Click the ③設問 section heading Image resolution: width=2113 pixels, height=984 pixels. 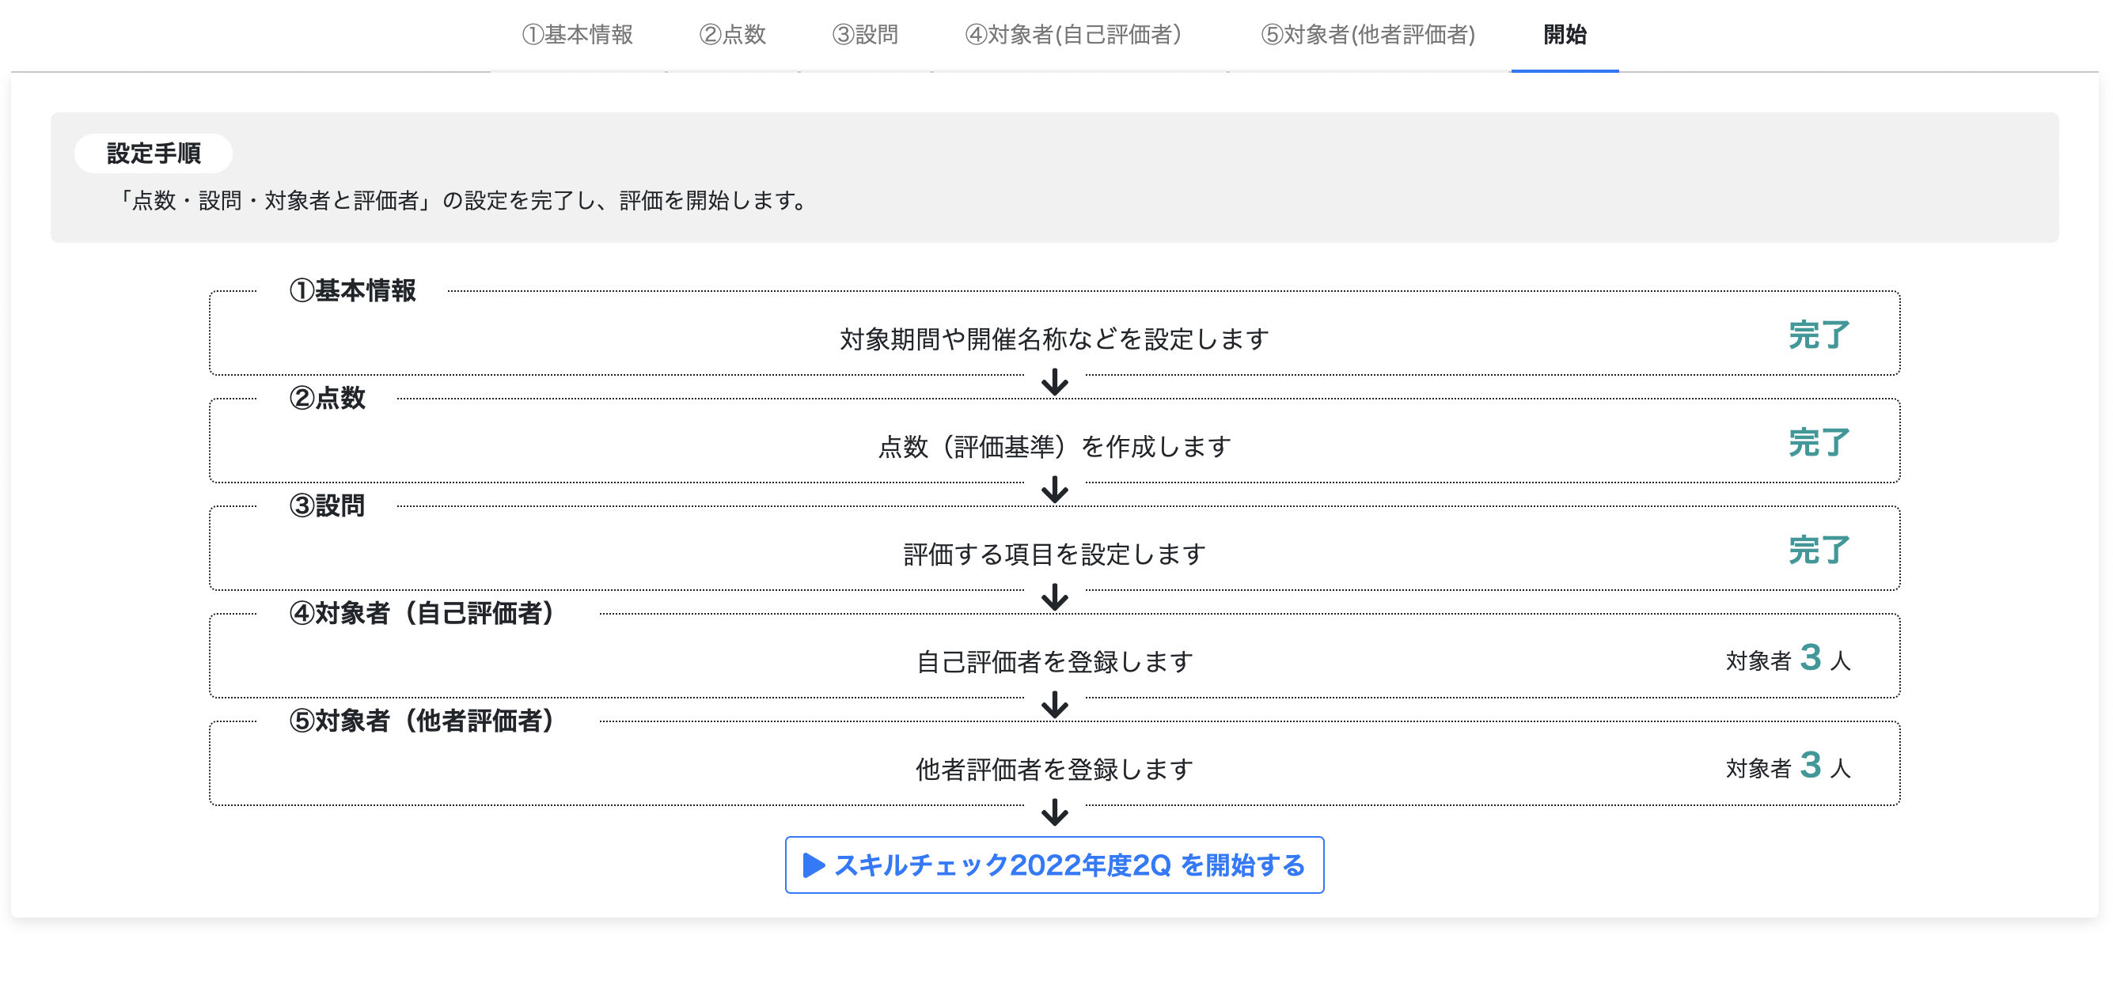pos(328,506)
